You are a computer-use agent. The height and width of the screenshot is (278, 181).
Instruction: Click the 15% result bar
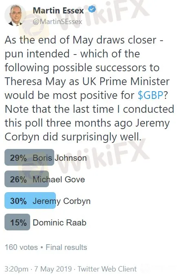click(17, 222)
